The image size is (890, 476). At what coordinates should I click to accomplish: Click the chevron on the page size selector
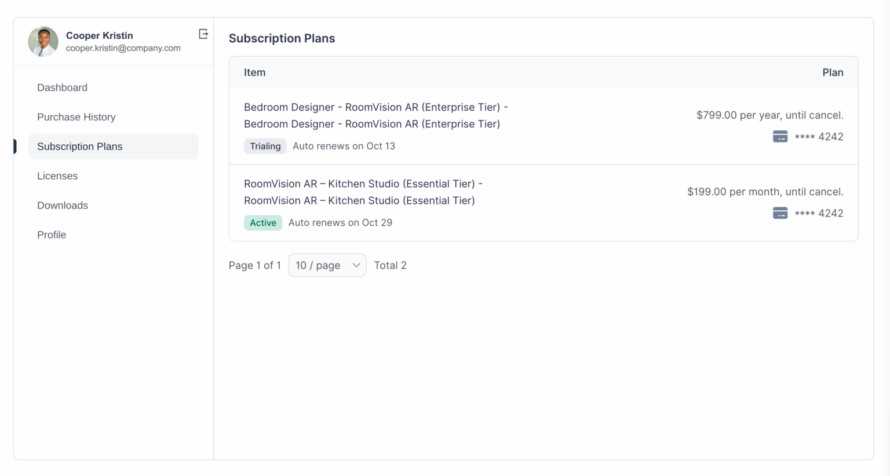click(x=356, y=265)
